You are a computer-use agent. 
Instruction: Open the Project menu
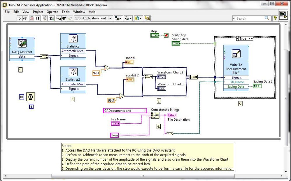point(38,12)
